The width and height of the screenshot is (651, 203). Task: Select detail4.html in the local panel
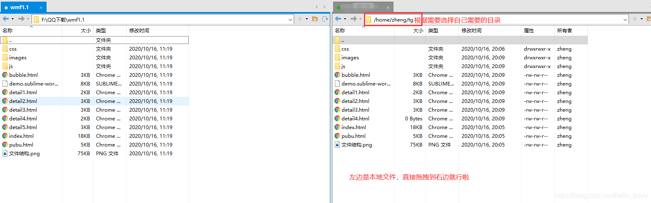(94, 118)
